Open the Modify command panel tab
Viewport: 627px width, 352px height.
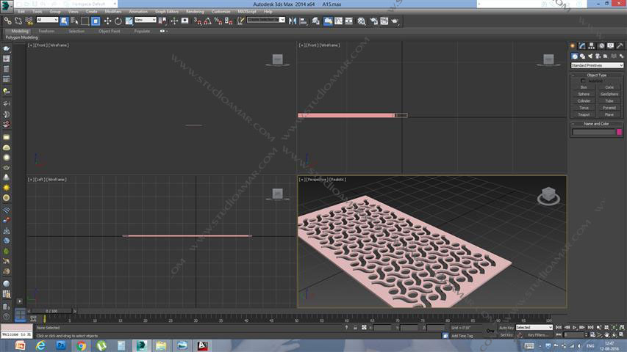(582, 46)
